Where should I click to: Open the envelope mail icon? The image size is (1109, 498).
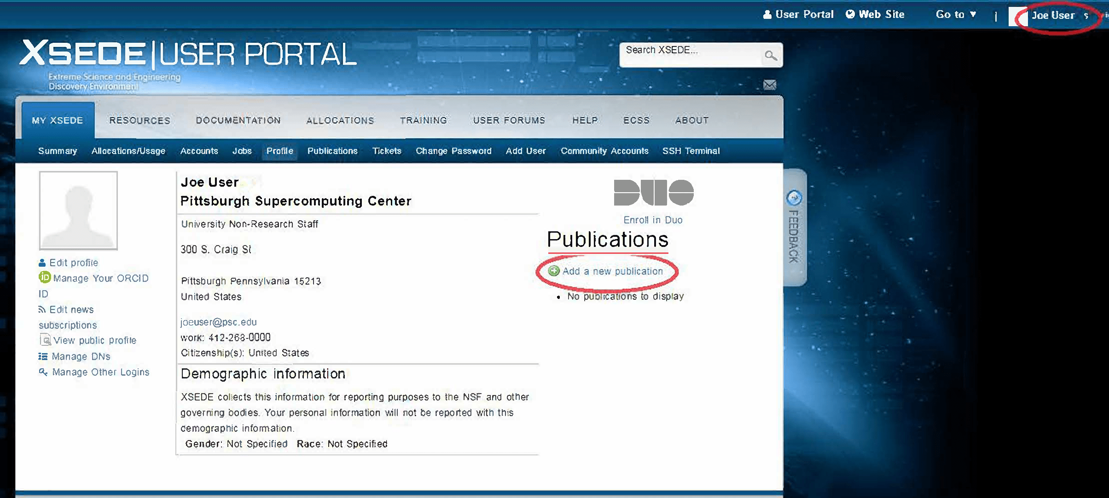[x=770, y=85]
